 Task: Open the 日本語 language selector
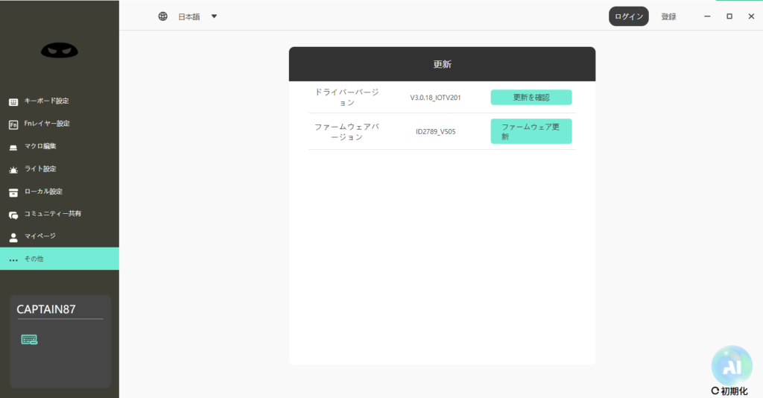[x=189, y=16]
